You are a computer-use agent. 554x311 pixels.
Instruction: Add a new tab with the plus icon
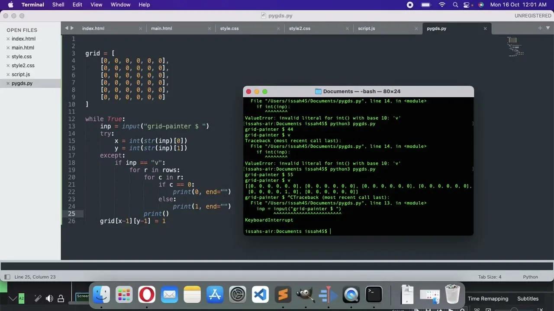point(540,28)
